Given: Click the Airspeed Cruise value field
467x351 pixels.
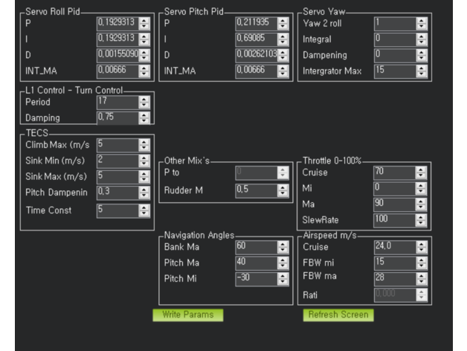Looking at the screenshot, I should 393,246.
